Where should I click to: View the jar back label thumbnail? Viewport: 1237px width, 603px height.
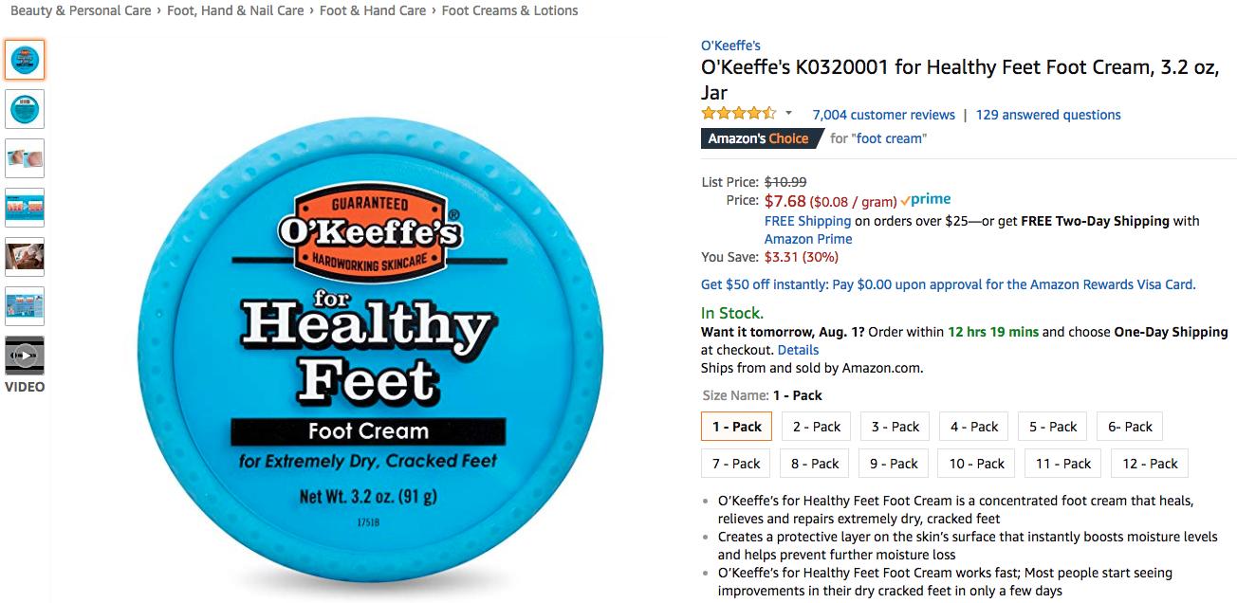tap(25, 109)
